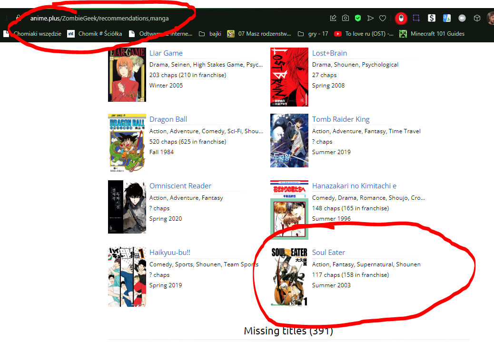The image size is (494, 342).
Task: Click the Dragon Ball cover thumbnail
Action: click(127, 143)
